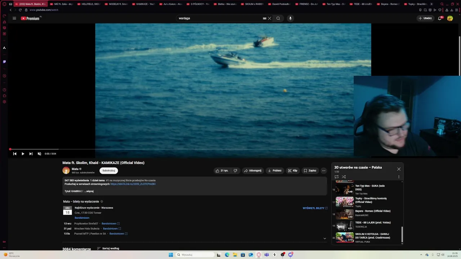Screen dimensions: 461x259
Task: Switch to MODELKI ft. Smolasty tab
Action: point(116,4)
